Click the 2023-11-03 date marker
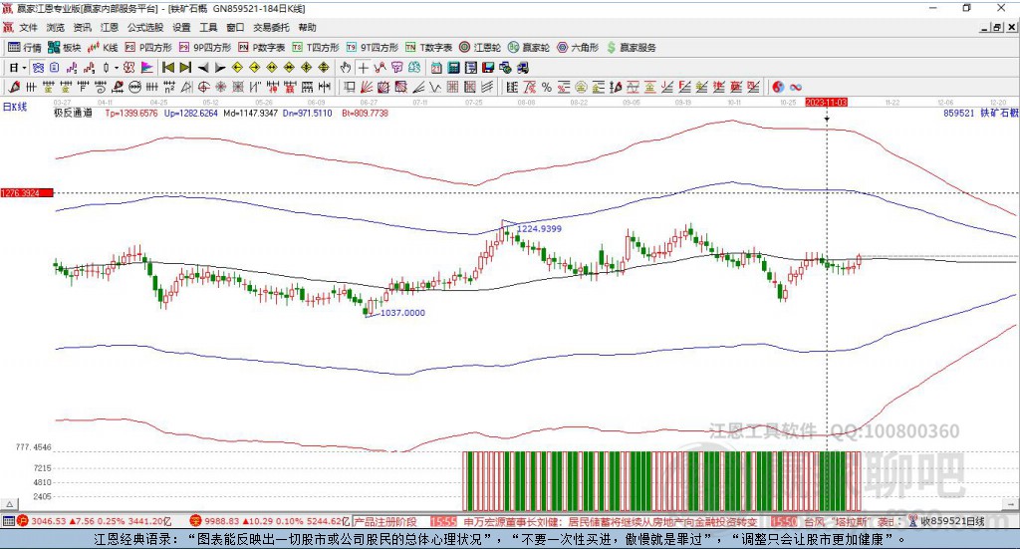 click(826, 102)
